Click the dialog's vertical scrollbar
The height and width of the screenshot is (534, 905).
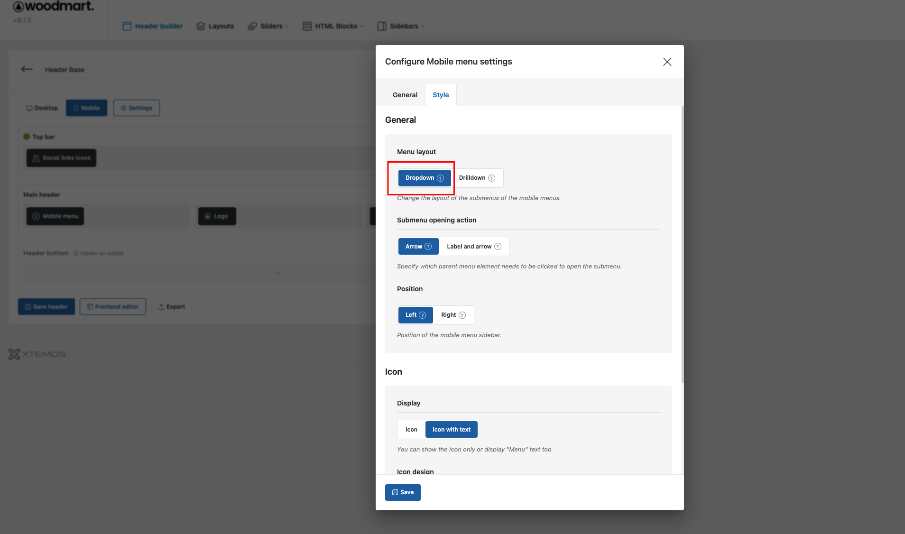[x=683, y=244]
